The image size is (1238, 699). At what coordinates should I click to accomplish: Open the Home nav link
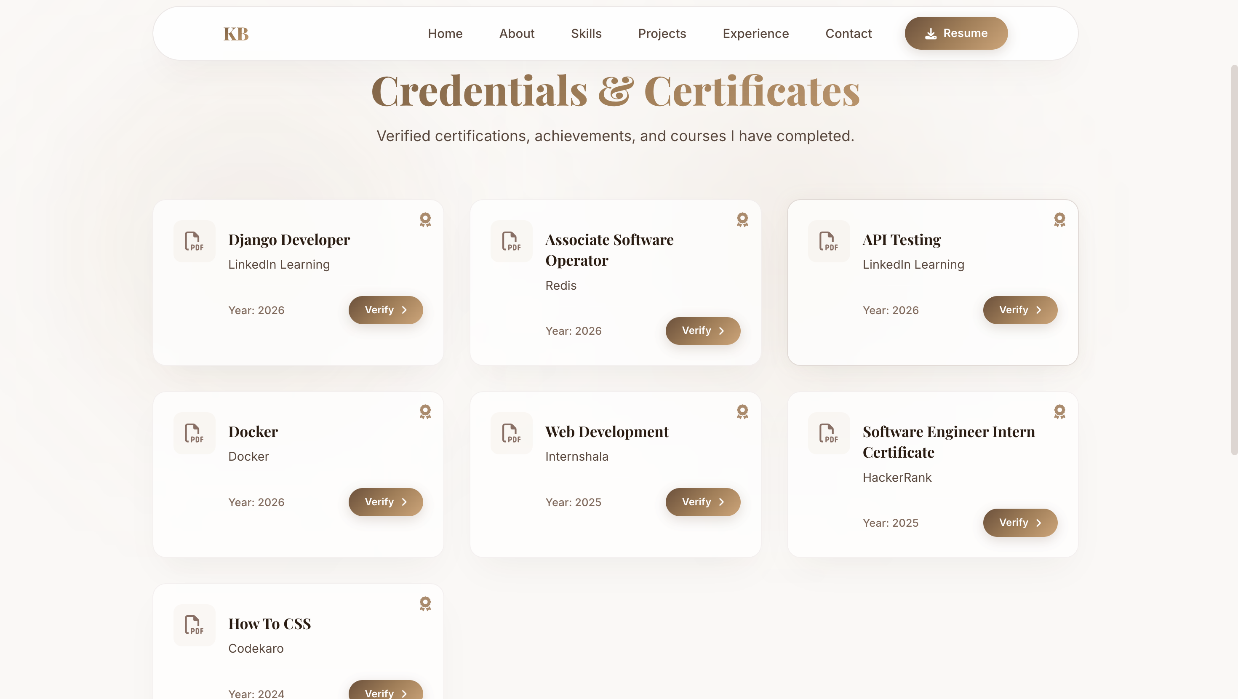tap(445, 34)
